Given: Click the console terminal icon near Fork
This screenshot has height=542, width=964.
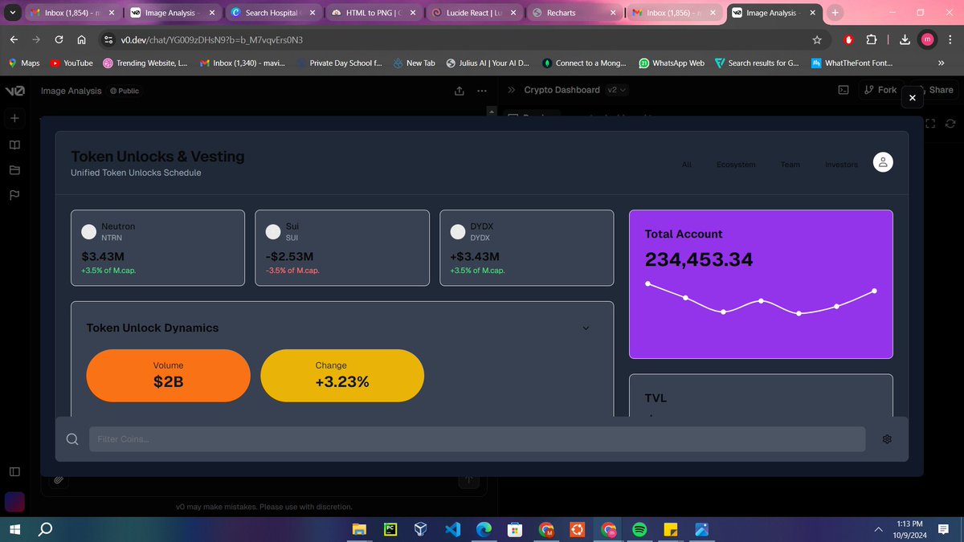Looking at the screenshot, I should 843,90.
